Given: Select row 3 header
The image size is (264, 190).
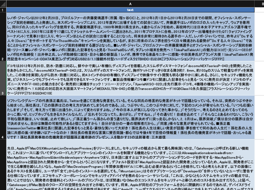Looking at the screenshot, I should click(3, 79).
